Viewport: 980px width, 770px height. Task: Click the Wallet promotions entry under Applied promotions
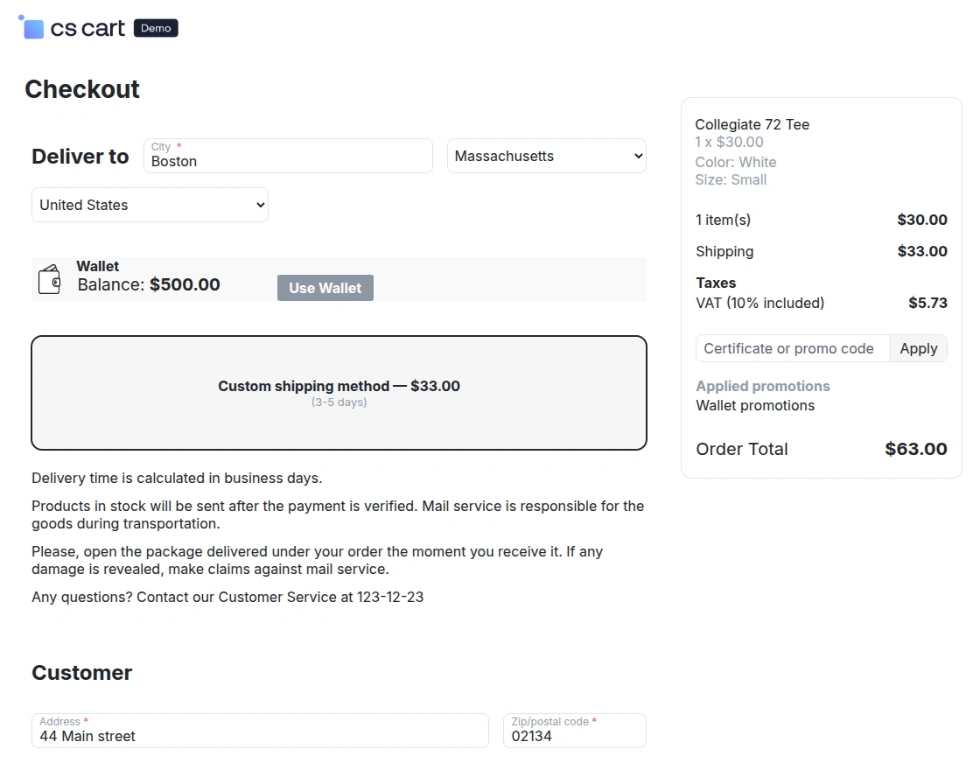tap(755, 405)
